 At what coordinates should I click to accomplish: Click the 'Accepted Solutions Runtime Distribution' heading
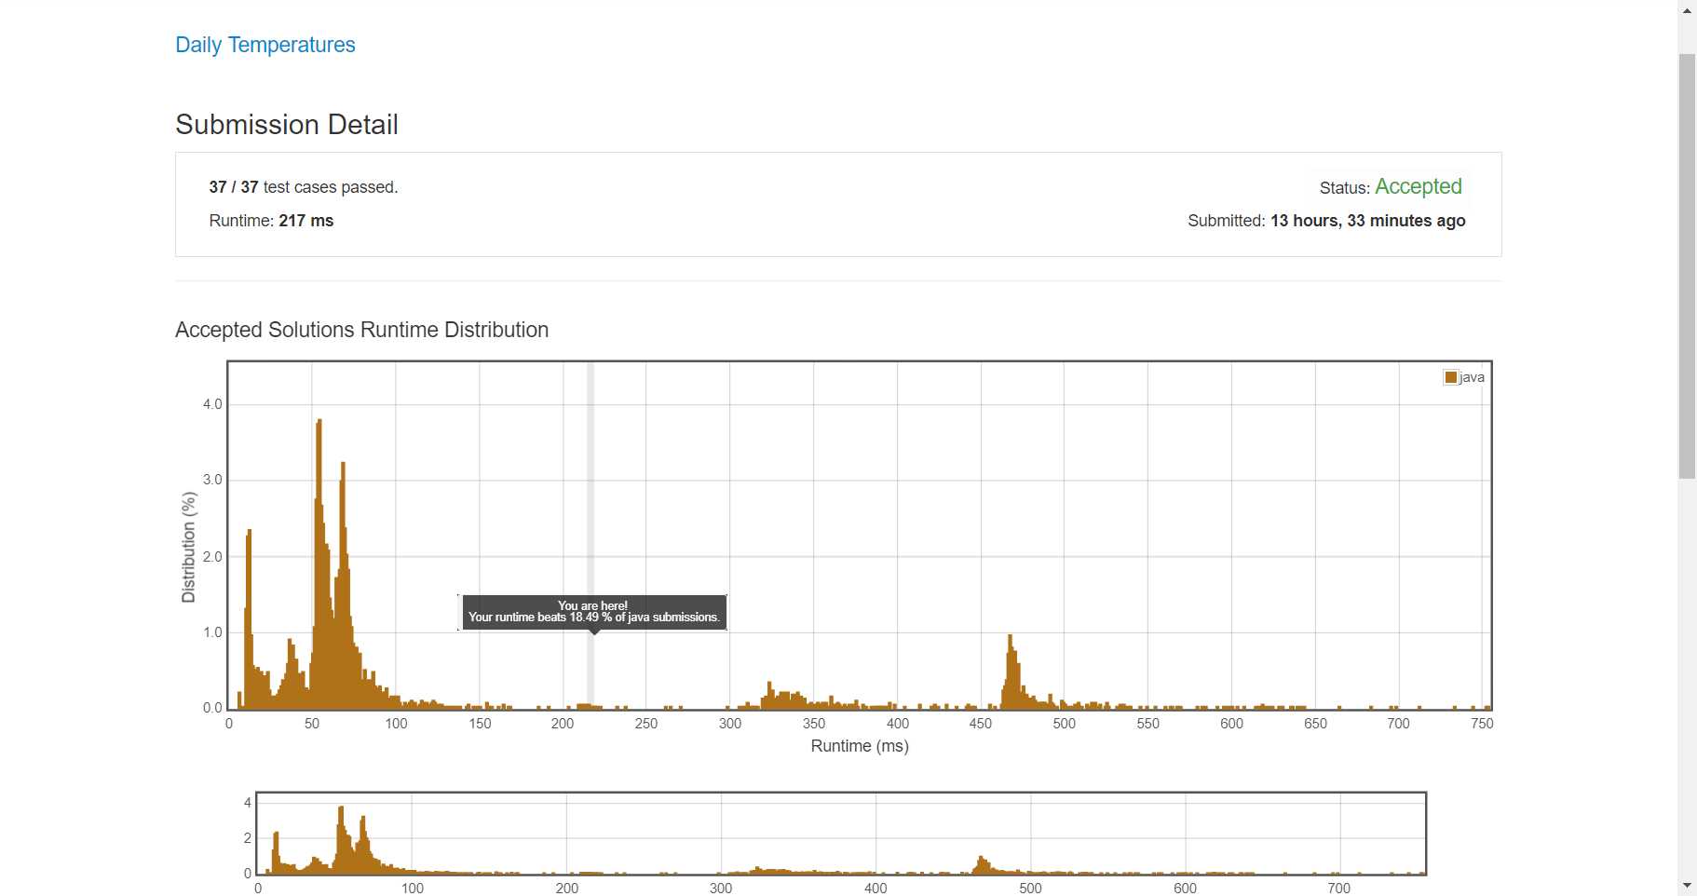point(361,330)
